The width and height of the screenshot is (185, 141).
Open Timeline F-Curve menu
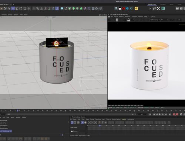108,119
